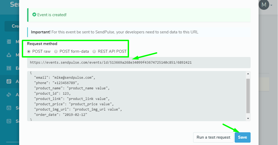
Task: Click the "product_id": 123 line
Action: (x=52, y=93)
